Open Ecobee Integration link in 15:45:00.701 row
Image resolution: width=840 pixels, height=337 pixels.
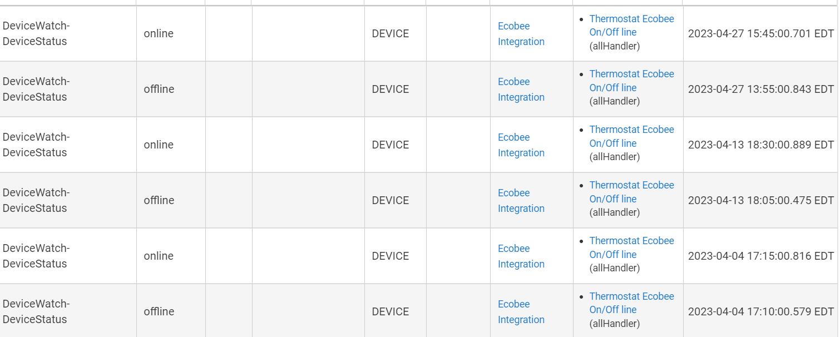tap(521, 34)
